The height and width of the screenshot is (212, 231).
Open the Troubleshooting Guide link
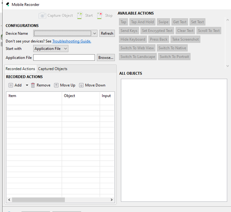pos(72,41)
